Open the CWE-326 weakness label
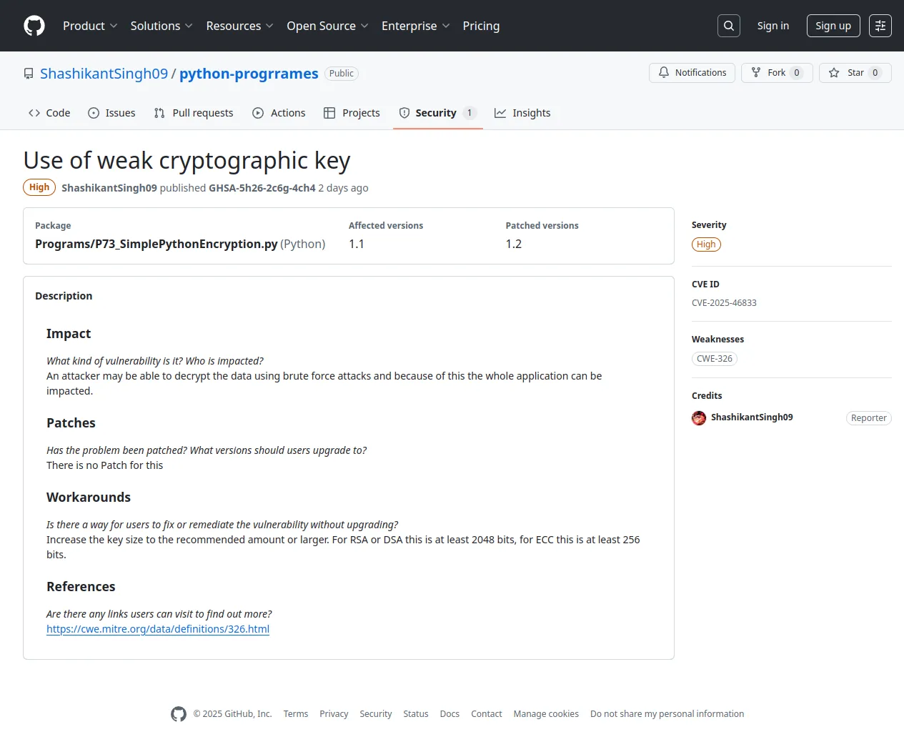This screenshot has width=904, height=752. [x=715, y=359]
